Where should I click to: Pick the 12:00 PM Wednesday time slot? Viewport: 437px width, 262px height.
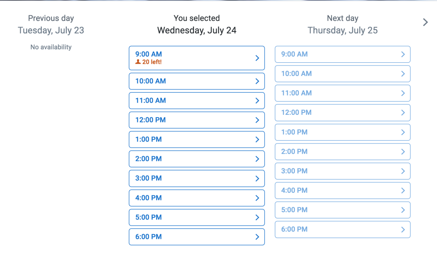tap(197, 120)
